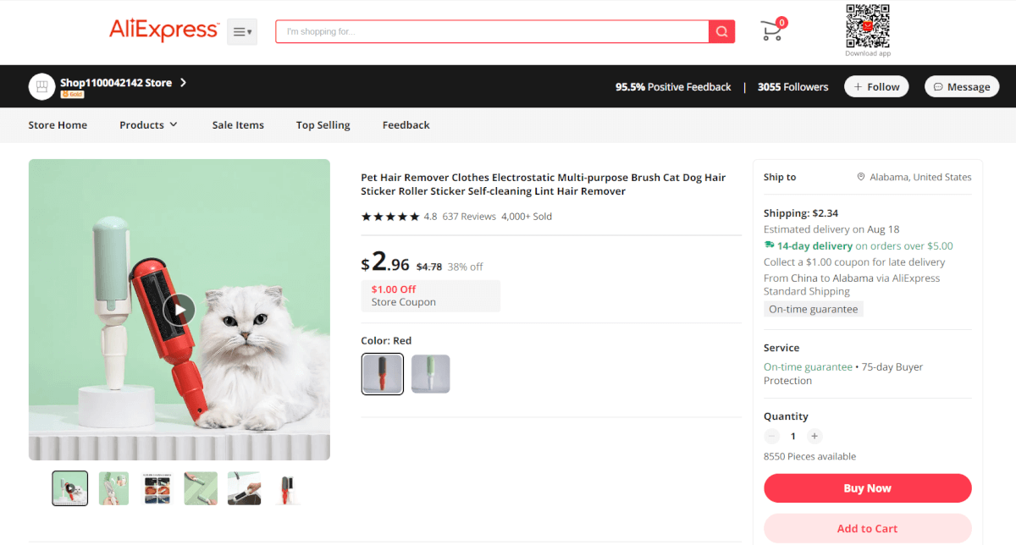
Task: Click the On-time guarantee badge under Shipping
Action: (814, 310)
